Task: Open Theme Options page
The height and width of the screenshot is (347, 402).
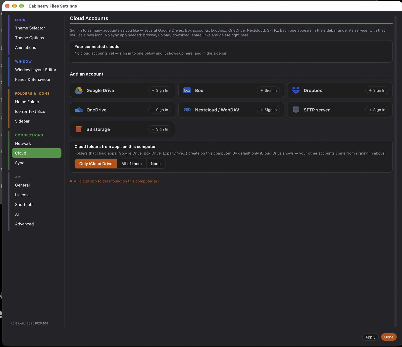Action: coord(37,38)
